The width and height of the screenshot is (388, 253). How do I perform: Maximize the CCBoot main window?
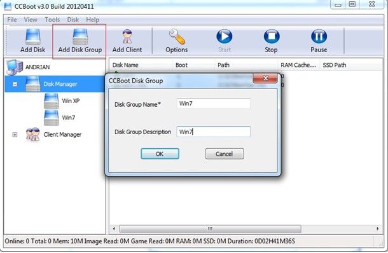coord(352,4)
